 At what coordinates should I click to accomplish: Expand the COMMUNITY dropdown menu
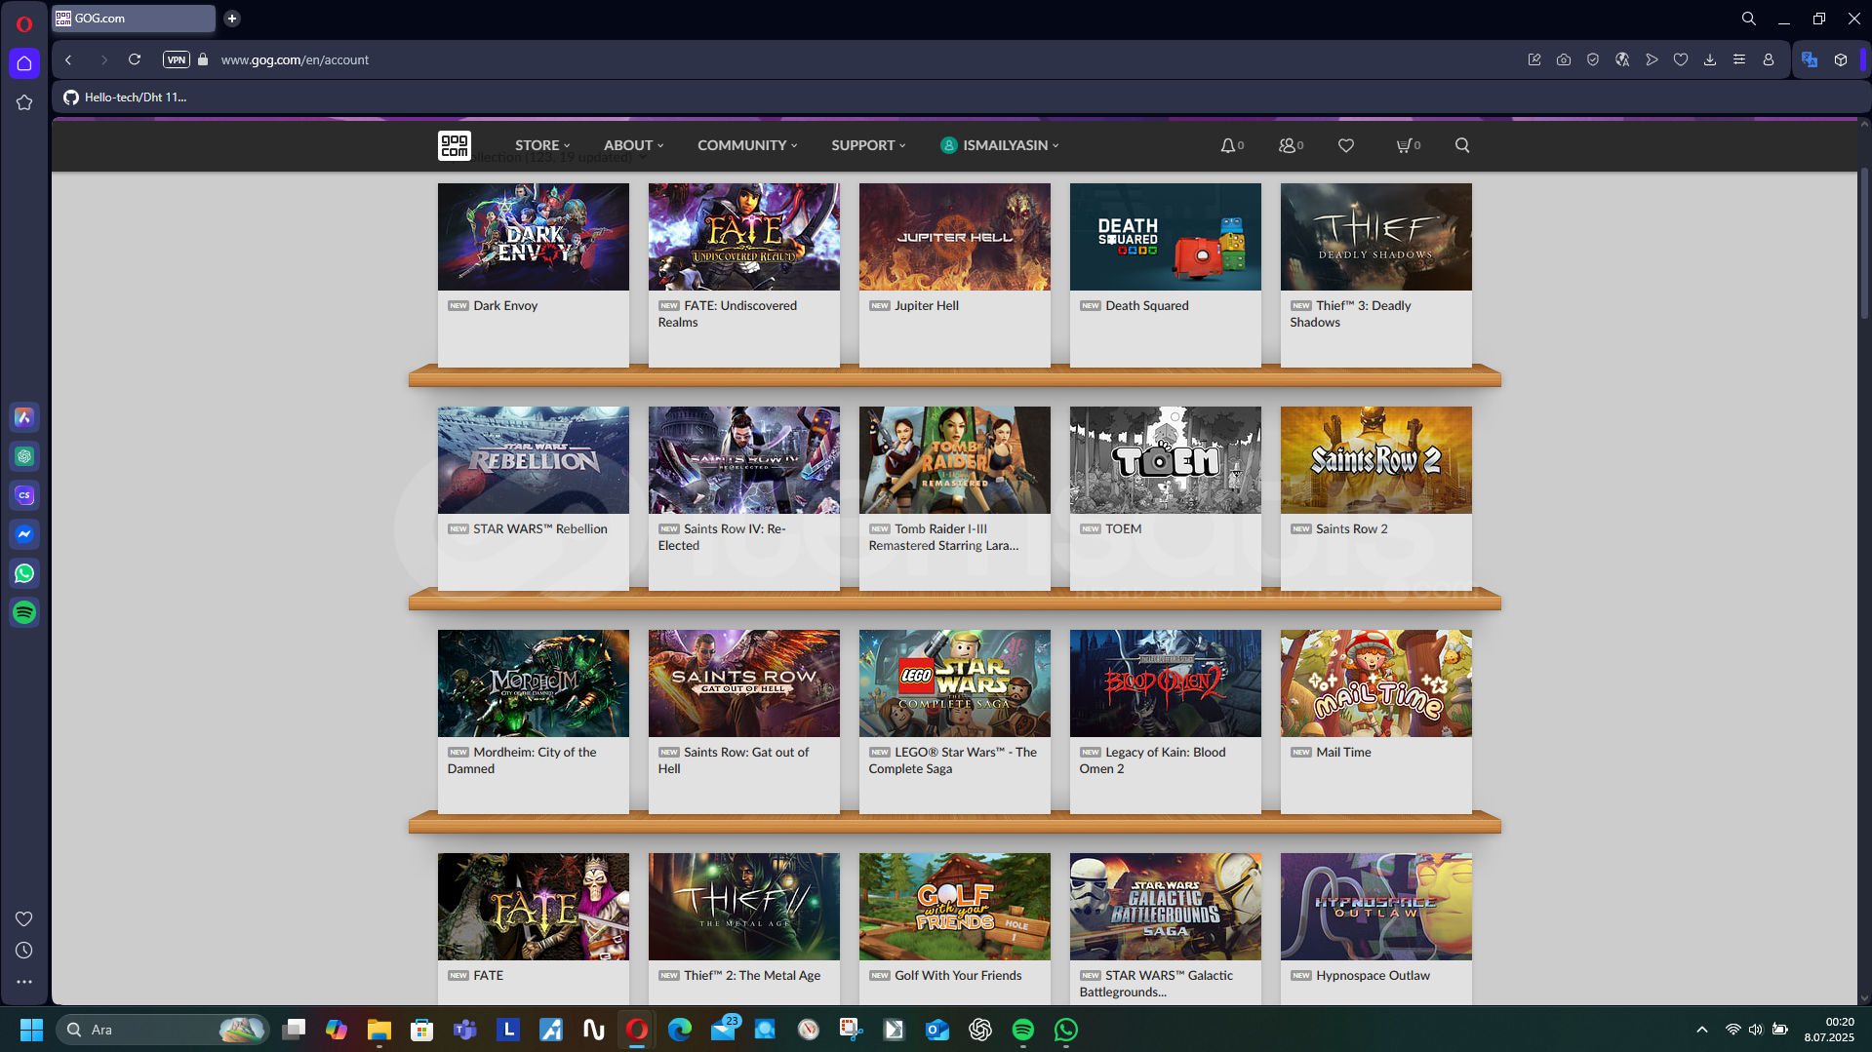747,145
